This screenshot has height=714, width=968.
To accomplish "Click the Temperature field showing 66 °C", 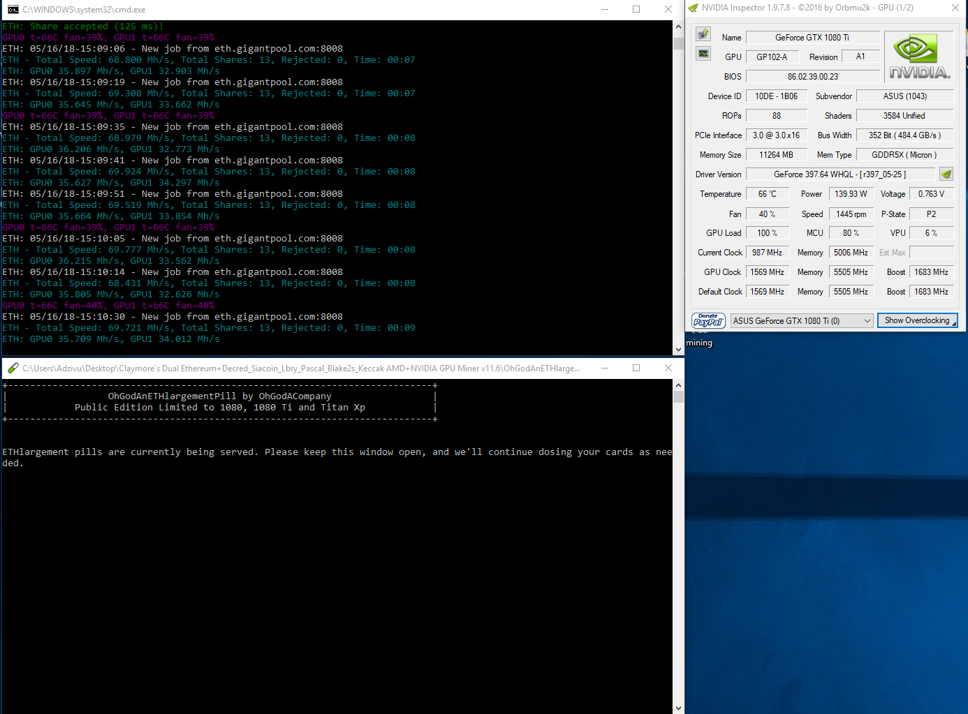I will point(768,194).
